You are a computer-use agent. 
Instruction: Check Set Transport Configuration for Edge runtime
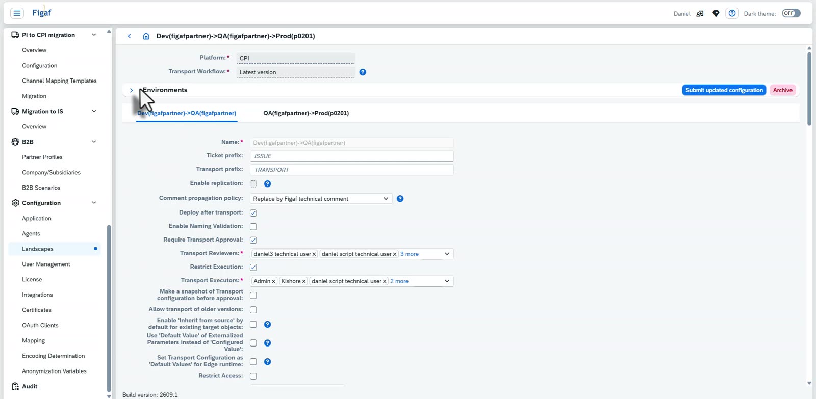point(253,362)
